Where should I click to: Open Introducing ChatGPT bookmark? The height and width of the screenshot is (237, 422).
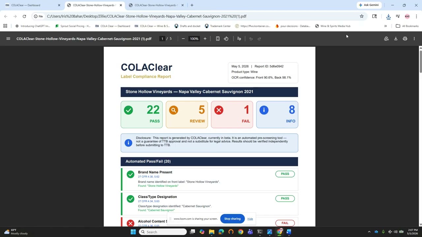33,26
